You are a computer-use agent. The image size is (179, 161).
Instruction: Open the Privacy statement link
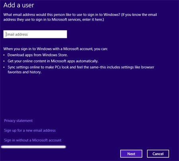[x=18, y=121]
